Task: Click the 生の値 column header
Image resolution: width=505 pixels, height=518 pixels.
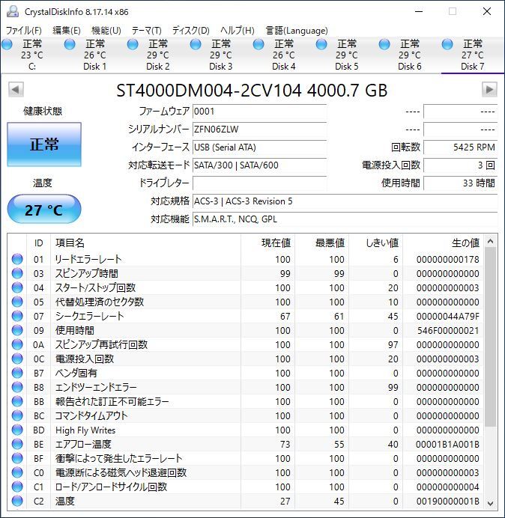Action: click(x=443, y=243)
